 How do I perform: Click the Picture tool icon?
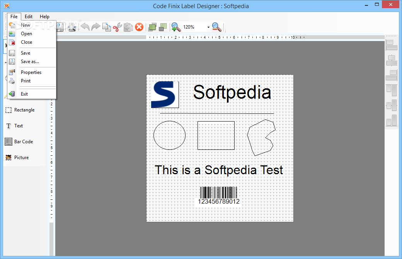point(9,158)
